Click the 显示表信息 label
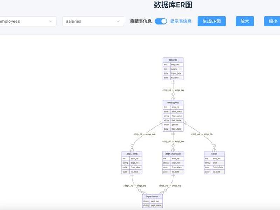 (x=181, y=21)
